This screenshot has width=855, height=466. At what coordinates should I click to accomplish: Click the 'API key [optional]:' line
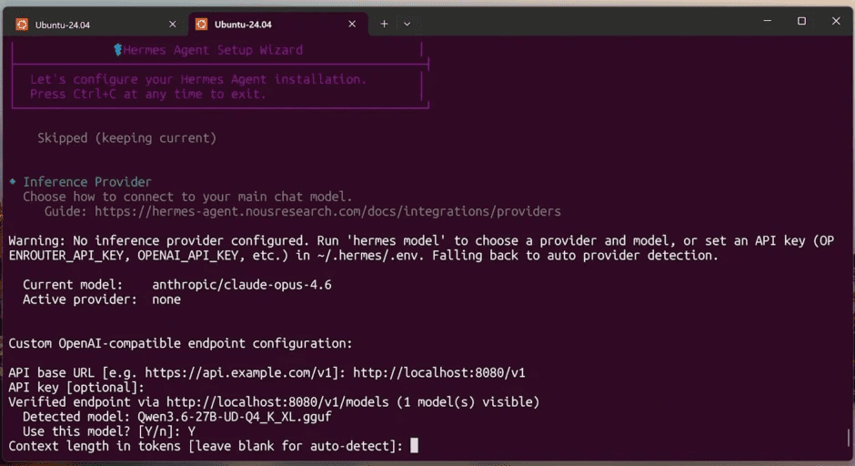coord(76,388)
